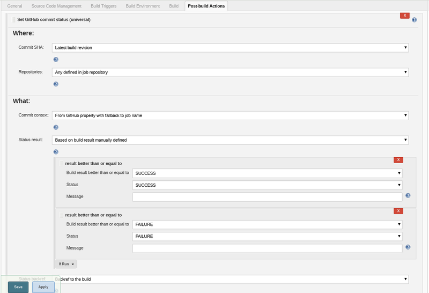Open help icon beside SUCCESS Message field

tap(408, 195)
